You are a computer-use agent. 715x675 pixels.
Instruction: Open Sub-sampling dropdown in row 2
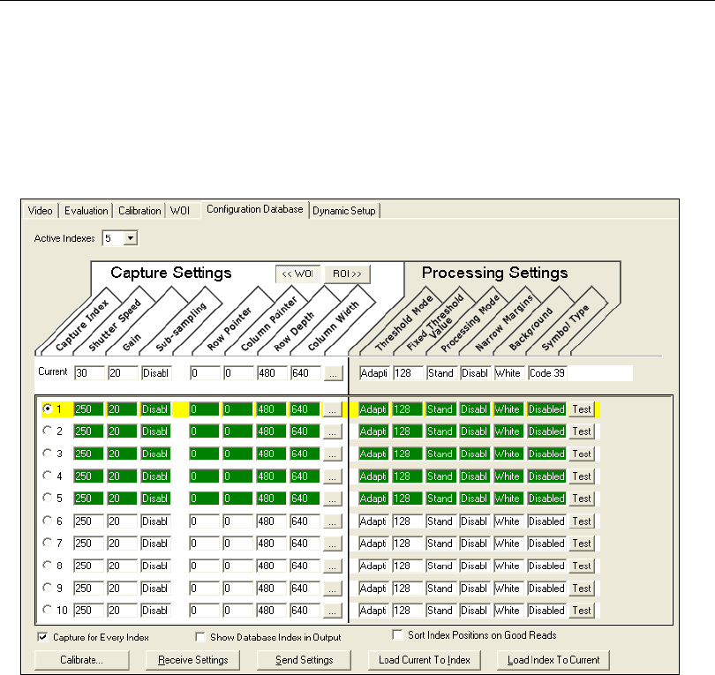[155, 431]
